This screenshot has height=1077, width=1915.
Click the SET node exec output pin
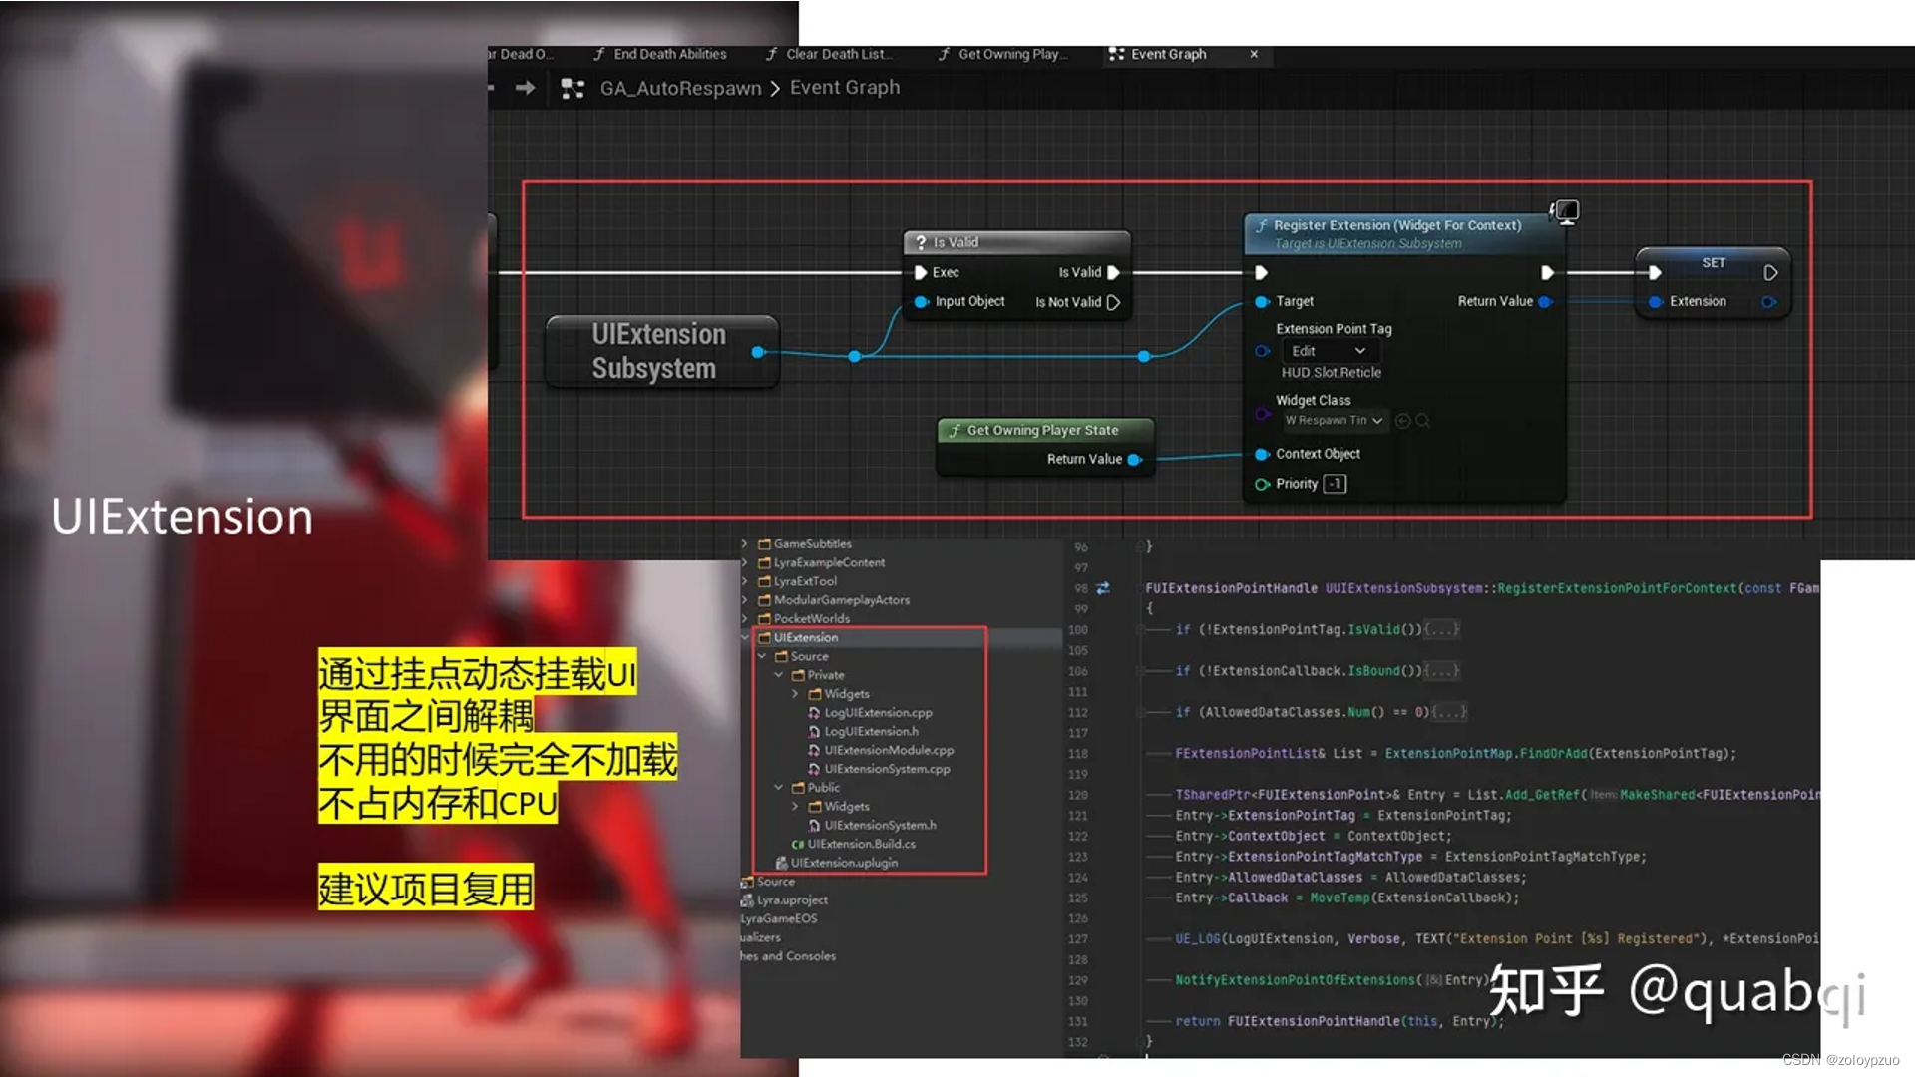[x=1770, y=272]
